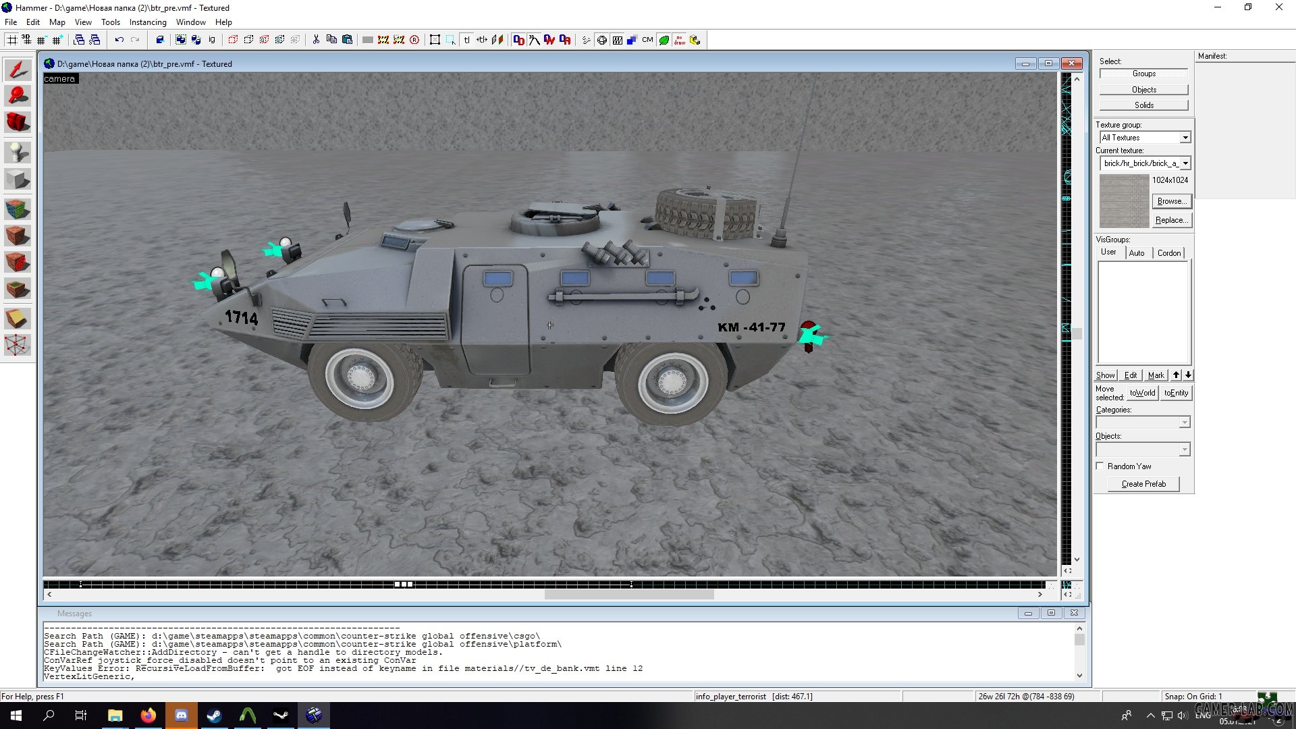Click the Show VisGroup button
1296x729 pixels.
[1106, 375]
